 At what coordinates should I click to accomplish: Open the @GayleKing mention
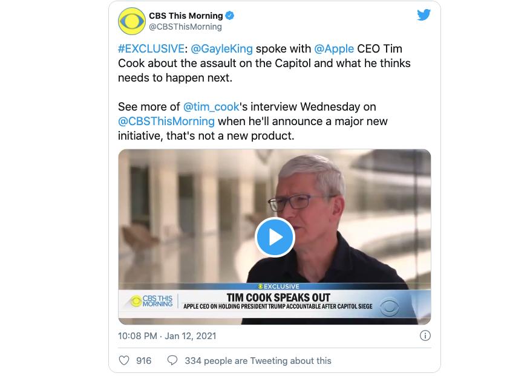coord(222,49)
